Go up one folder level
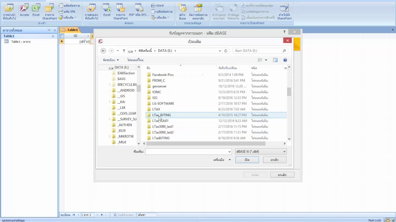Screen dimensions: 396x222 coord(124,51)
